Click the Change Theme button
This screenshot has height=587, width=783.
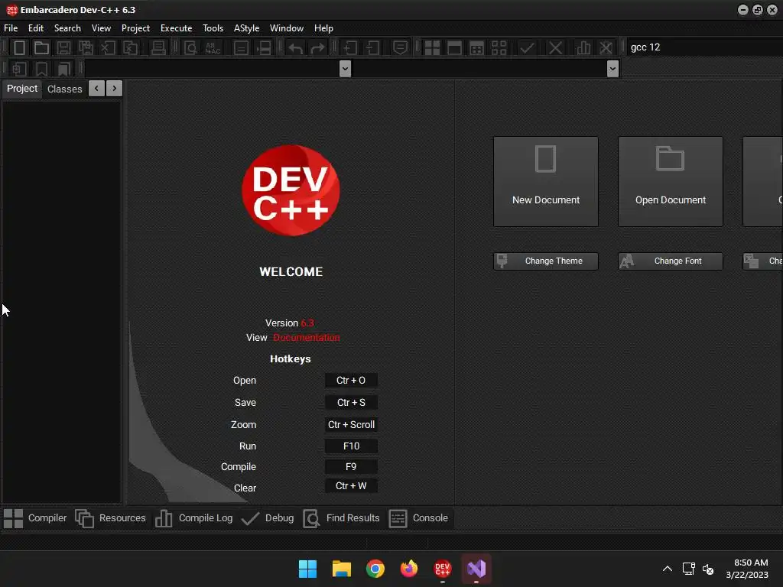[x=546, y=261]
